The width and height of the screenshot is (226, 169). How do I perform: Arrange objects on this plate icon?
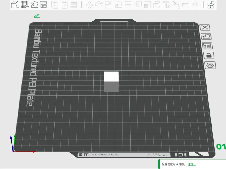(207, 46)
